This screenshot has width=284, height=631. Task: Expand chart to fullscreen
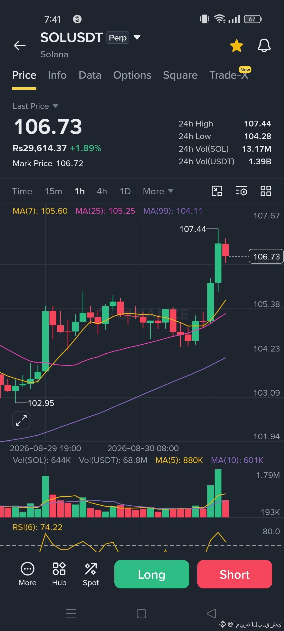[x=21, y=420]
